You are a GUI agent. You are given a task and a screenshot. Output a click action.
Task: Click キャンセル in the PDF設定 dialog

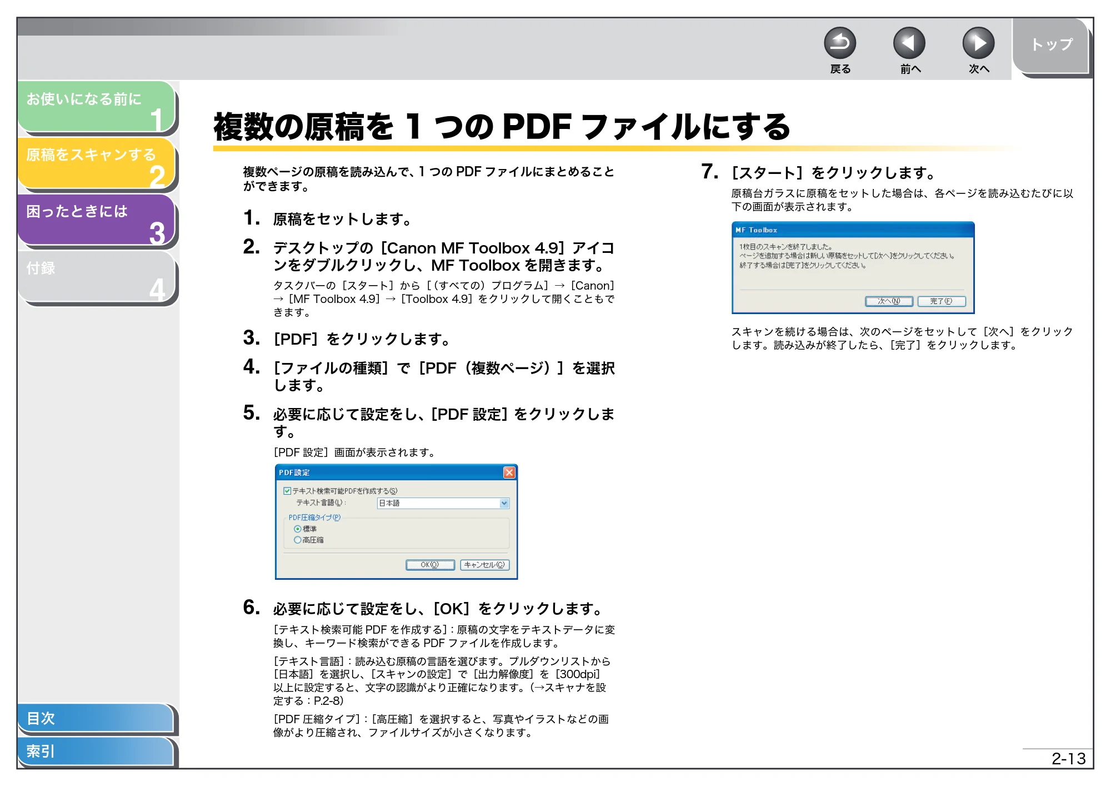point(484,565)
